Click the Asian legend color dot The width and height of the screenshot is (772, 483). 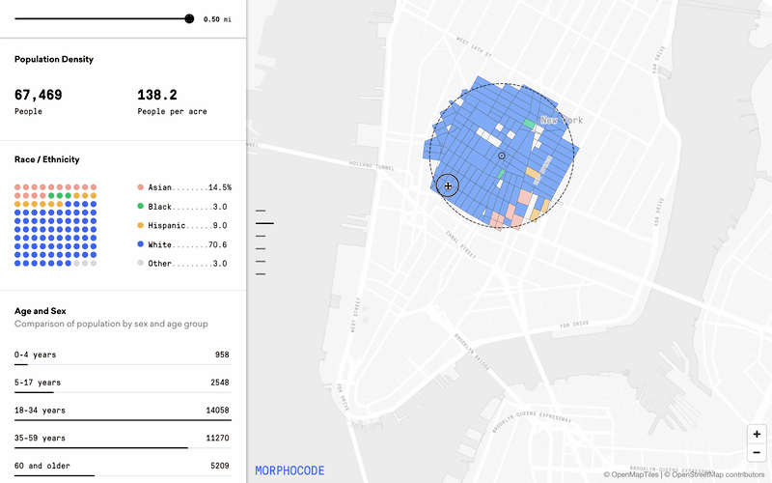(140, 187)
